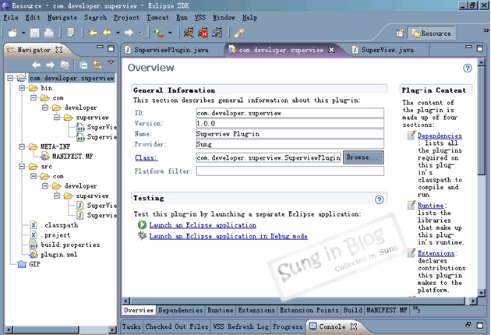Screen dimensions: 491x335
Task: Click the Class: hyperlink
Action: [147, 158]
